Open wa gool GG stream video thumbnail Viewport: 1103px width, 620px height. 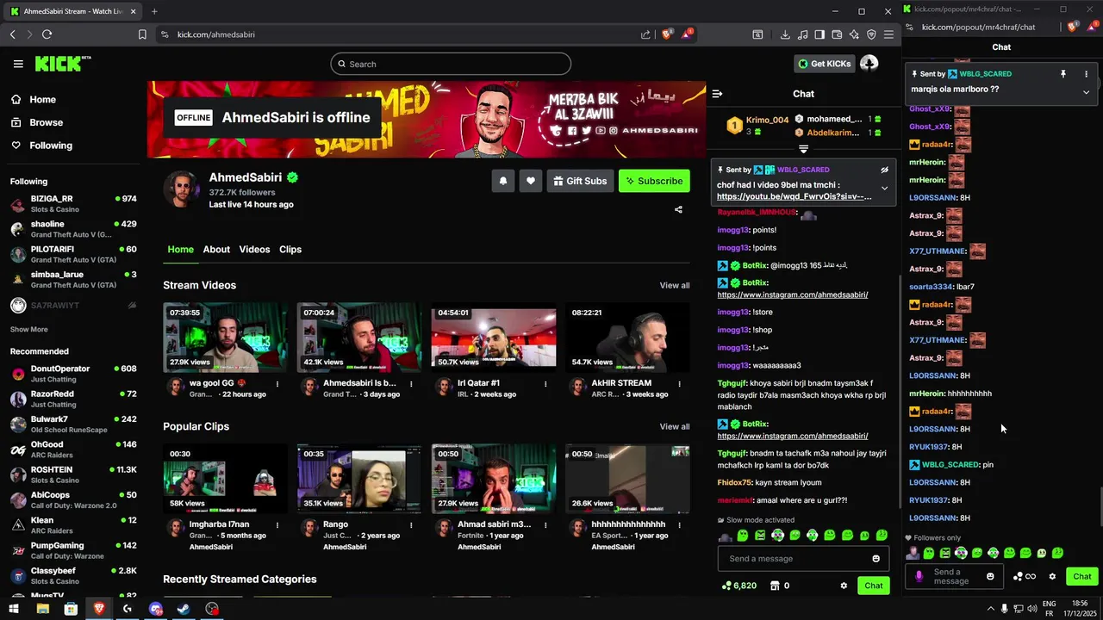225,337
